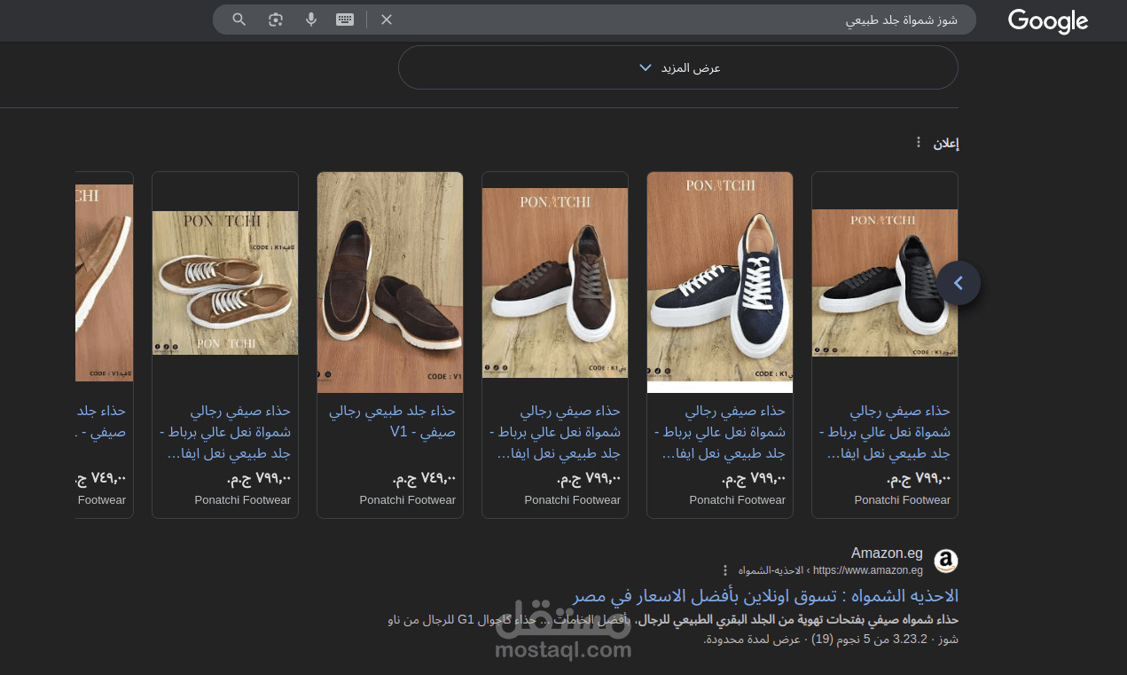Open the three-dot menu beside the Amazon URL
This screenshot has height=675, width=1127.
click(725, 570)
